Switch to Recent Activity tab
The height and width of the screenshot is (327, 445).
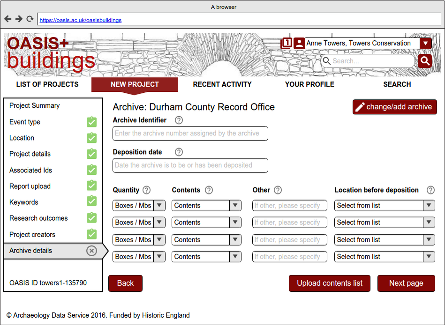(x=222, y=84)
